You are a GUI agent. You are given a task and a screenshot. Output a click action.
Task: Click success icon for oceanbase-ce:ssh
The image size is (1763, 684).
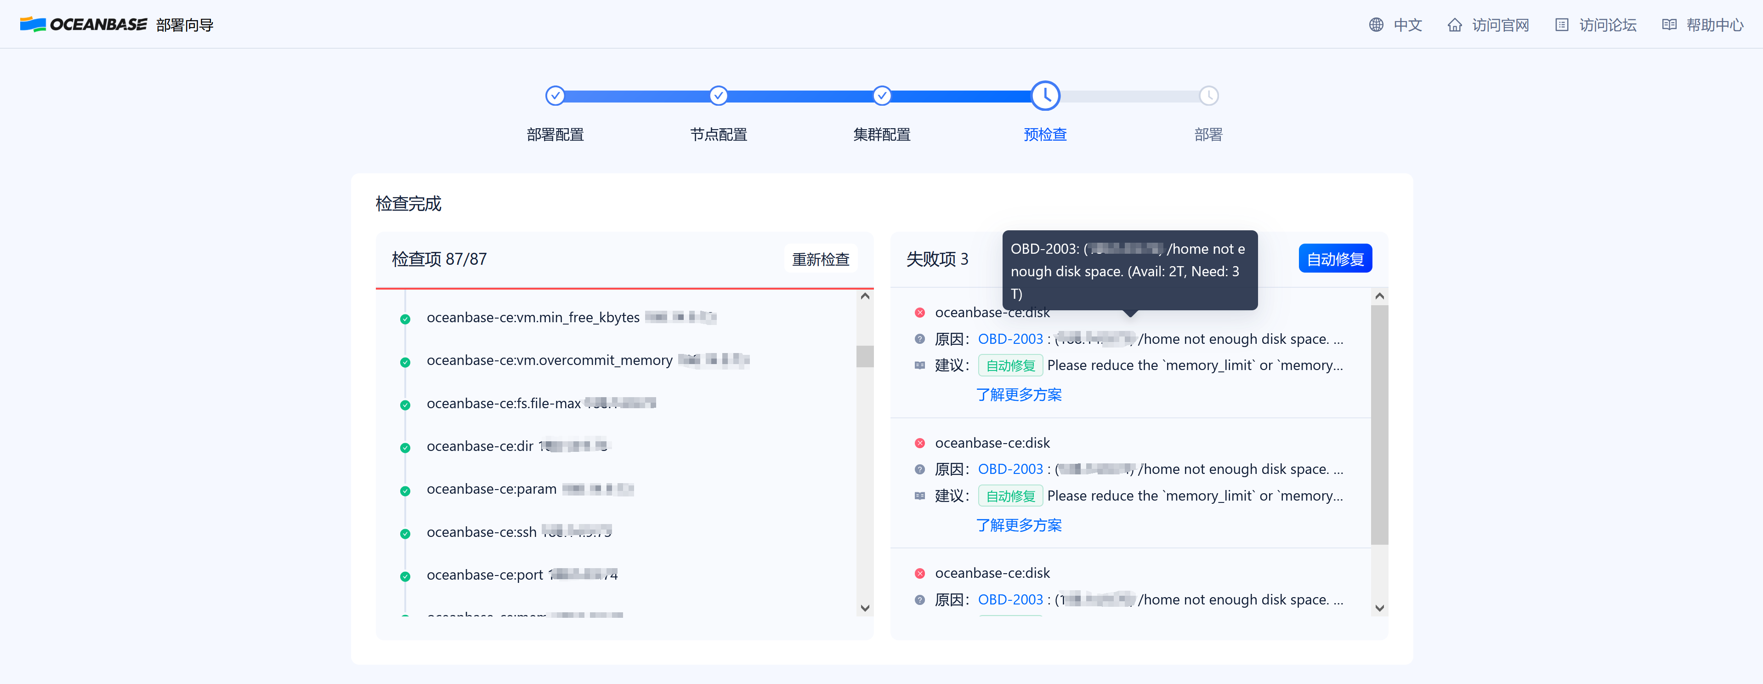pyautogui.click(x=405, y=533)
